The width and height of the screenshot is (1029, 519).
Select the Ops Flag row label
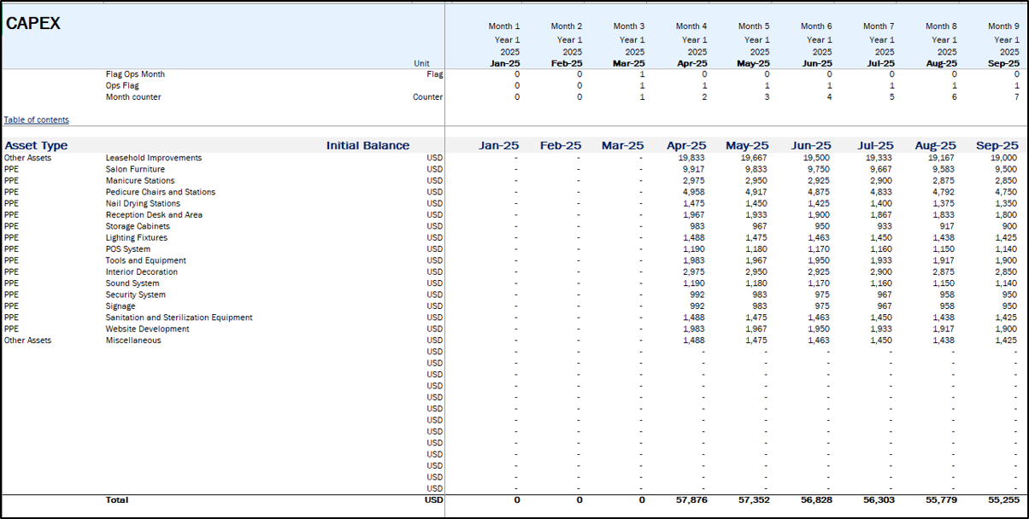pos(122,85)
